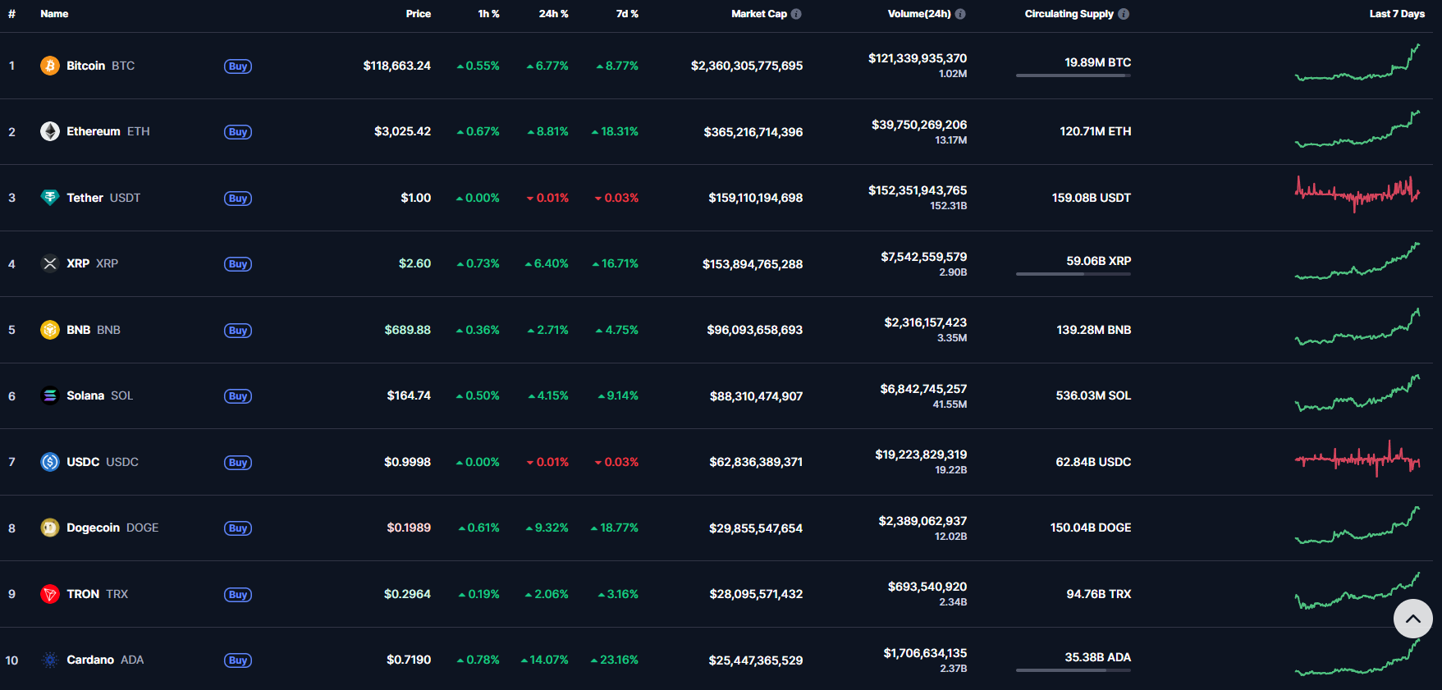
Task: Click the XRP coin logo icon
Action: pyautogui.click(x=50, y=263)
